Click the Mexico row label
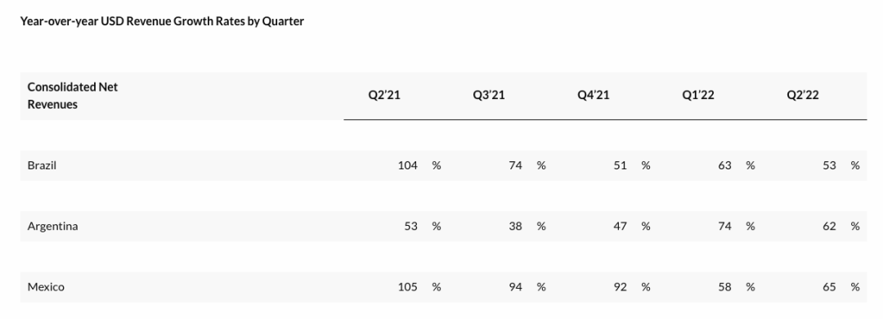 point(46,287)
